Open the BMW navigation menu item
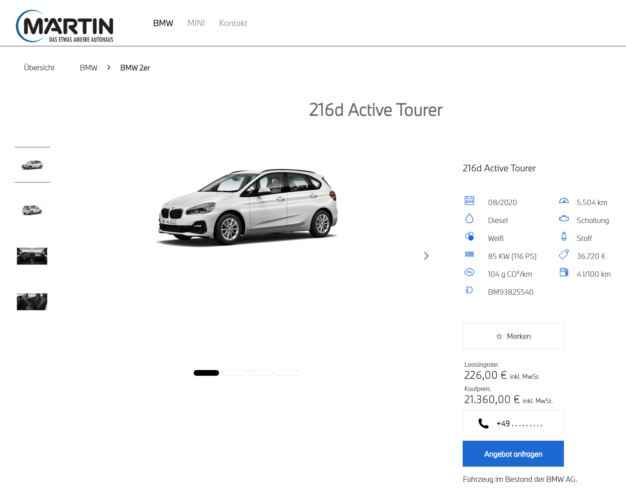Viewport: 626px width, 490px height. pos(163,23)
